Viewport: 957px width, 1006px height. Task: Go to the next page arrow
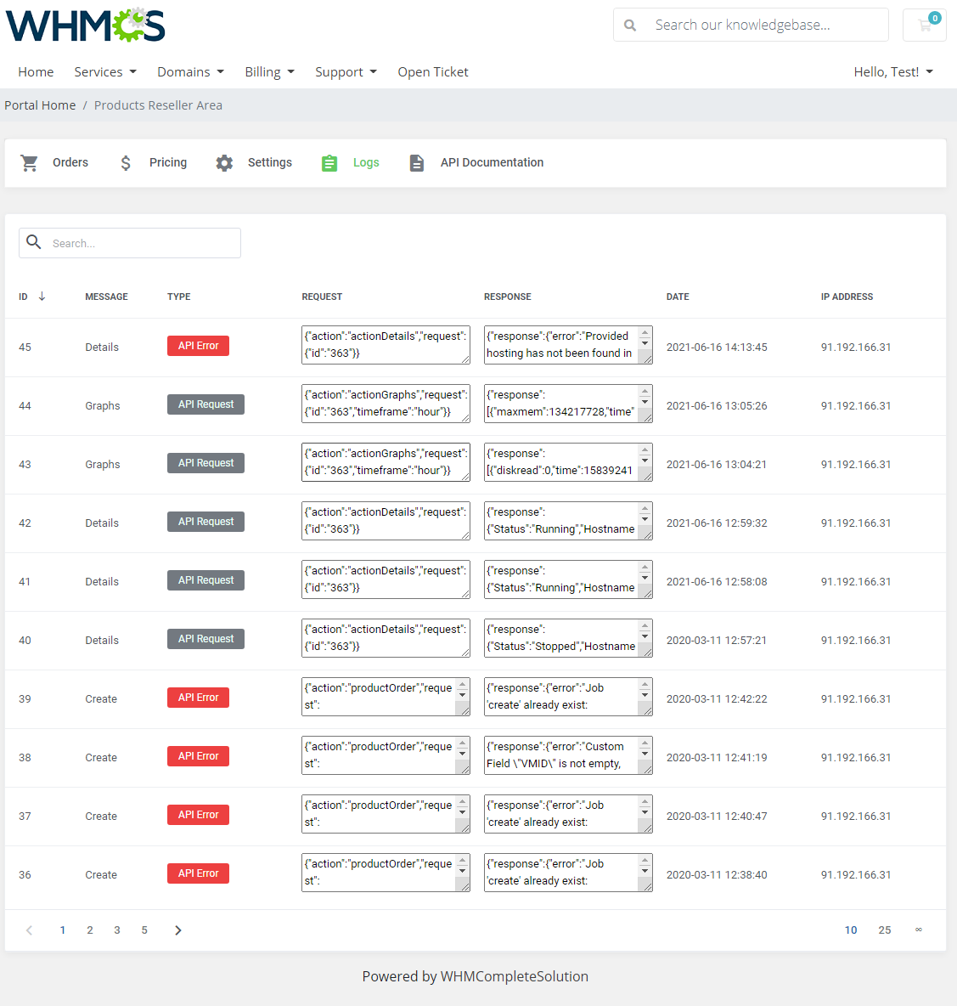tap(178, 930)
